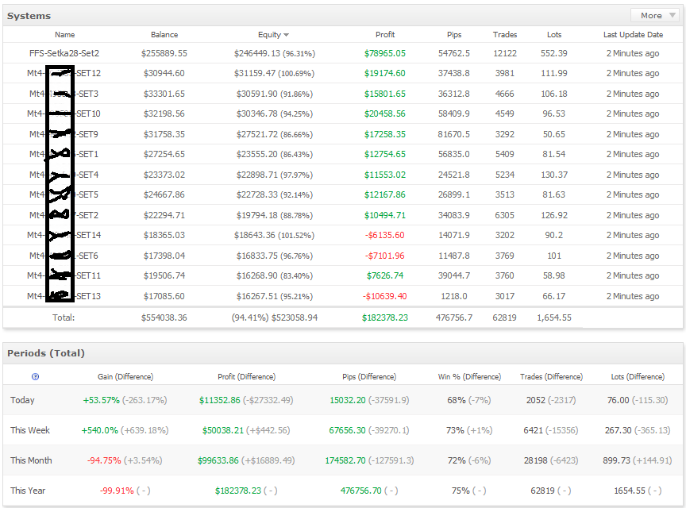The width and height of the screenshot is (686, 508).
Task: Sort systems by Lots column header
Action: tap(554, 35)
